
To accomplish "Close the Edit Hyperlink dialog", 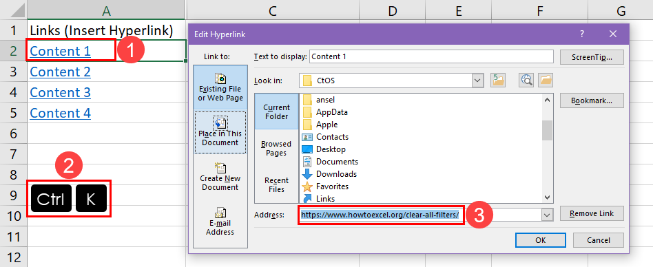I will pos(612,34).
